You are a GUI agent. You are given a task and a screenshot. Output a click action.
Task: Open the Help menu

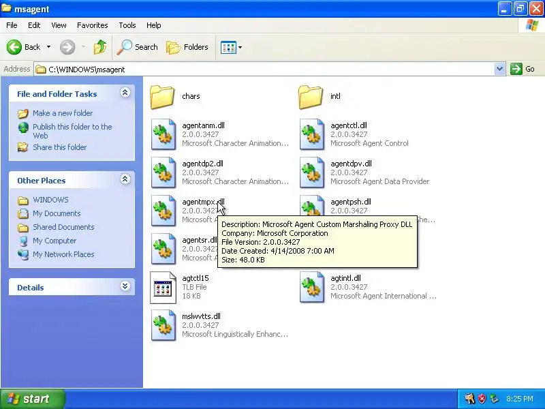(x=154, y=25)
